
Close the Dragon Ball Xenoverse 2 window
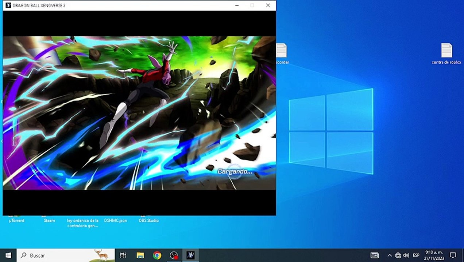(268, 5)
